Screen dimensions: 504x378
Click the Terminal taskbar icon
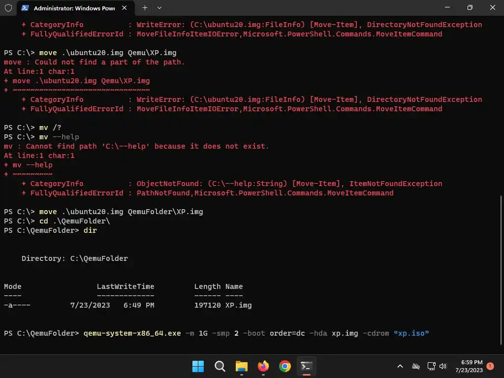click(306, 366)
